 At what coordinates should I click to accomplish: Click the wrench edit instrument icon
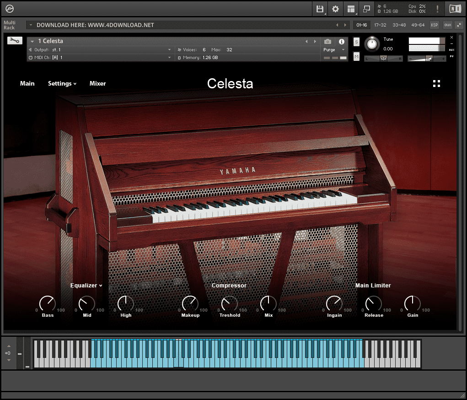(15, 41)
